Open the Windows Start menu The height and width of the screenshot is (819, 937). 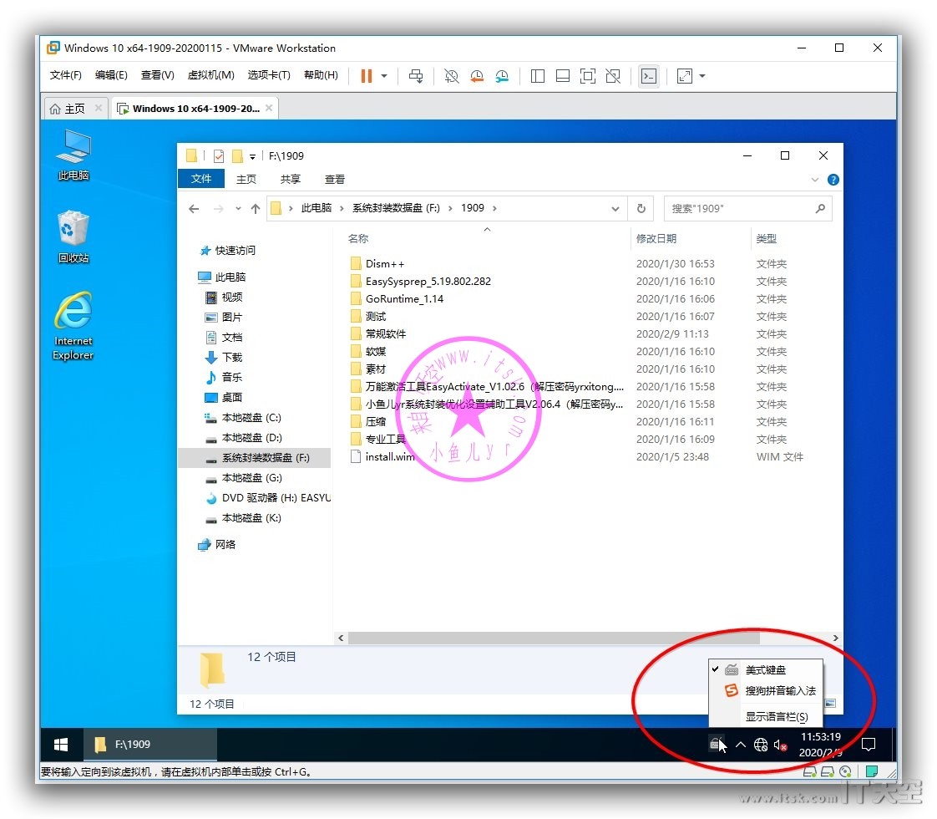(x=61, y=745)
